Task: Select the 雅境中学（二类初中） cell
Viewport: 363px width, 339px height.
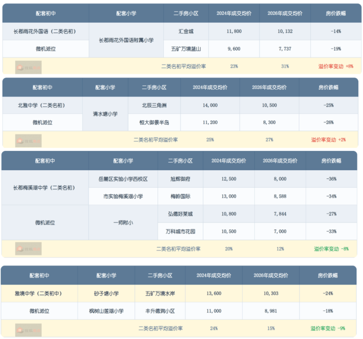Action: (x=39, y=293)
